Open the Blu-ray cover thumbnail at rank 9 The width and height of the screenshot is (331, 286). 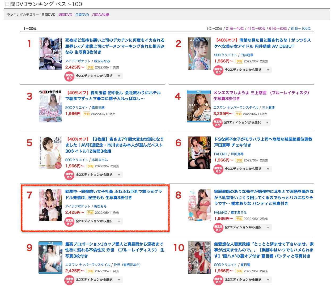tap(50, 258)
